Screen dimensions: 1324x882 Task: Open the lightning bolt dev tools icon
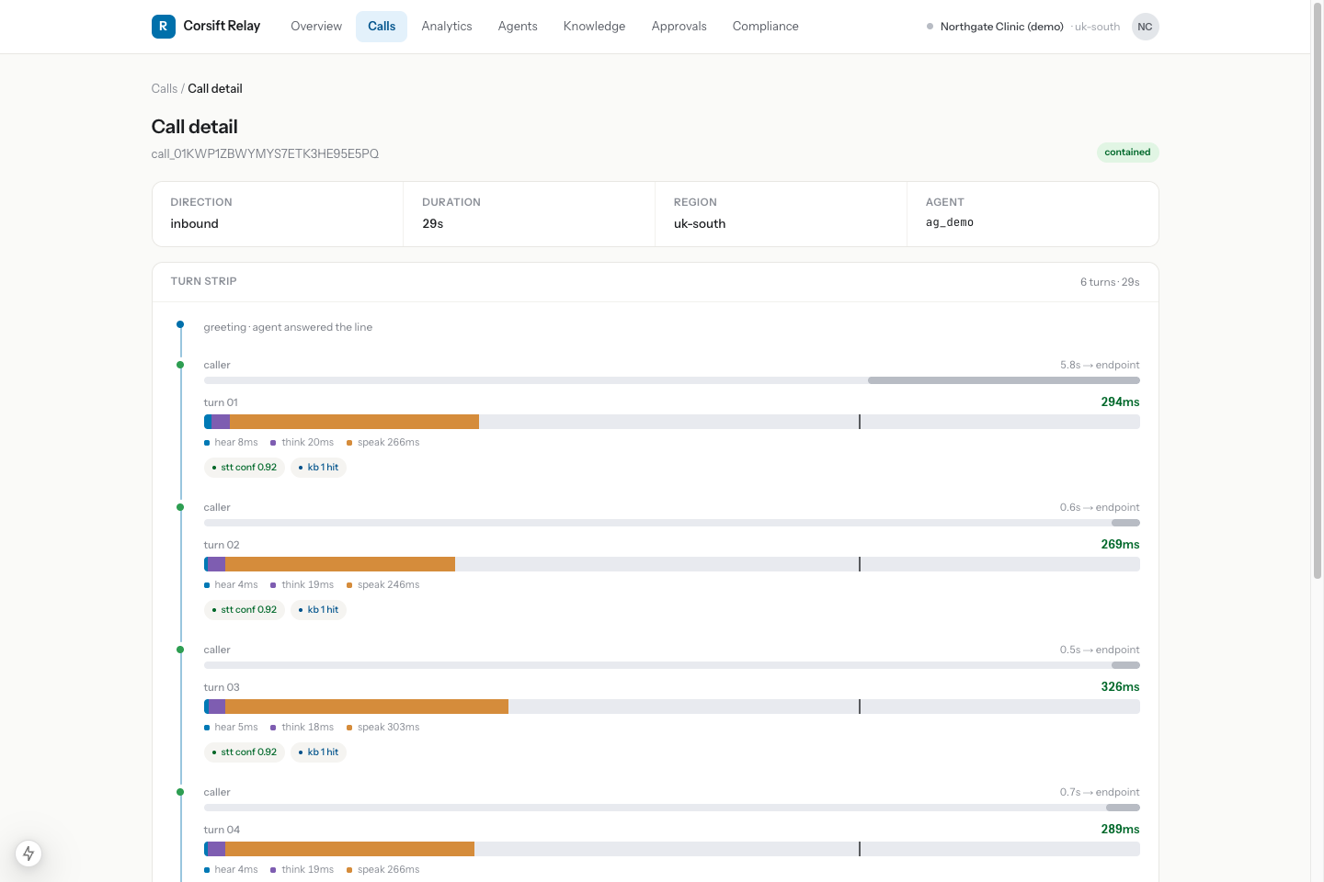[29, 854]
